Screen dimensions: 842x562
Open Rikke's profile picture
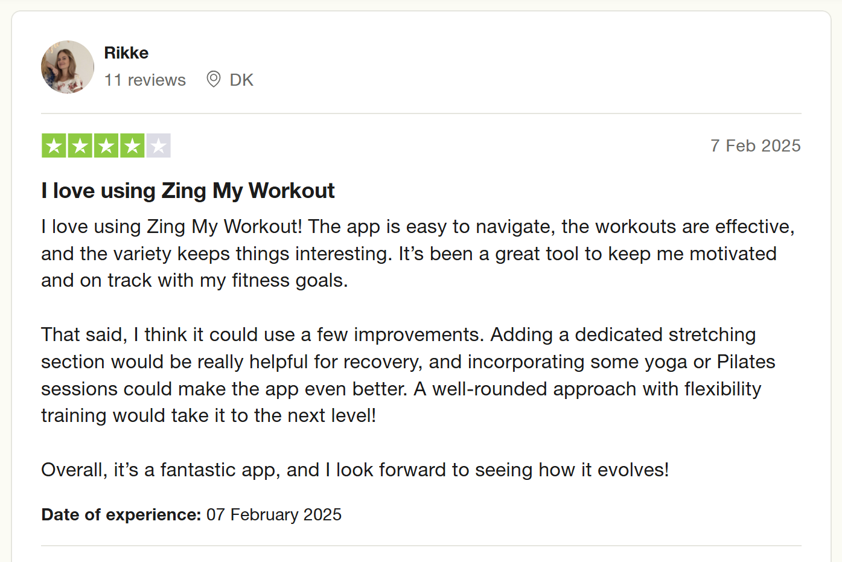pyautogui.click(x=68, y=67)
